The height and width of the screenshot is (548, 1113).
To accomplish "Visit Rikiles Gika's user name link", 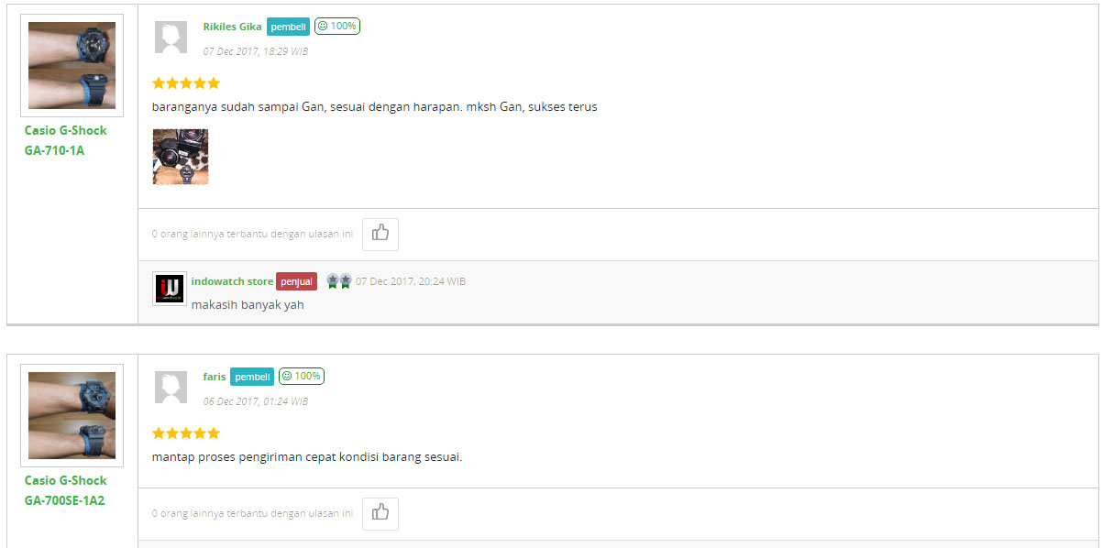I will click(232, 27).
